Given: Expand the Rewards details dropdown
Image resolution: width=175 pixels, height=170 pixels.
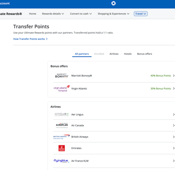Looking at the screenshot, I should 53,14.
